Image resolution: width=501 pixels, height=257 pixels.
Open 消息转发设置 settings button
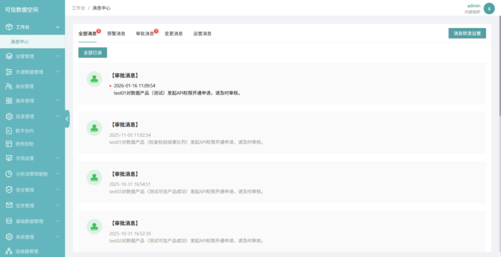click(467, 33)
